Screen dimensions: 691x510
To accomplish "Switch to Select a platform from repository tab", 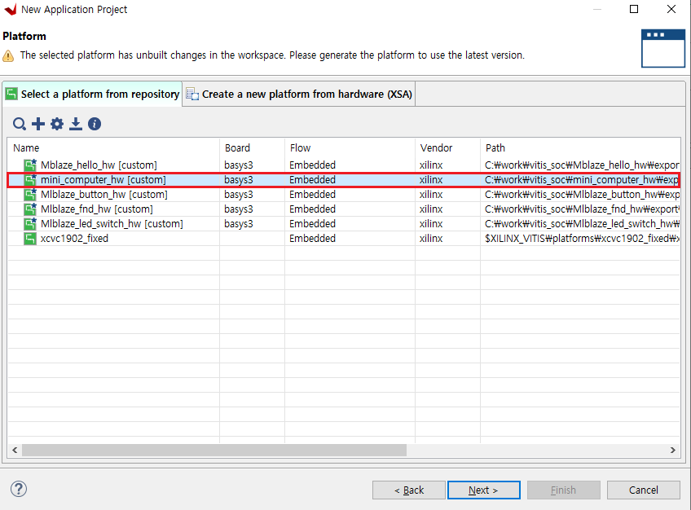I will tap(93, 95).
